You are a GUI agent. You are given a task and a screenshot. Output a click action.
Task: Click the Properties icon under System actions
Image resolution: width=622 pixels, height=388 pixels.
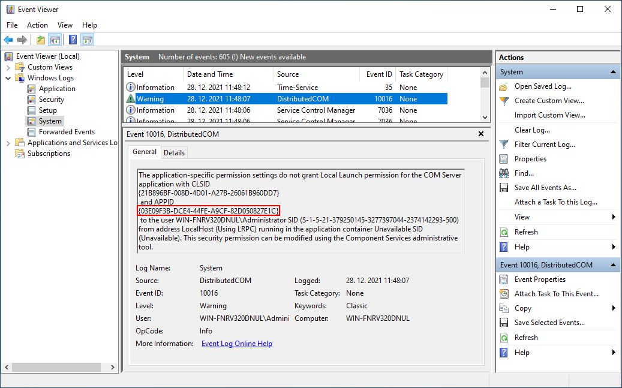(504, 159)
